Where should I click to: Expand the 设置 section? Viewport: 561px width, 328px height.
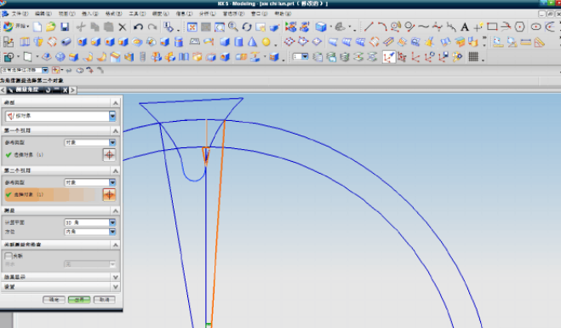[60, 287]
